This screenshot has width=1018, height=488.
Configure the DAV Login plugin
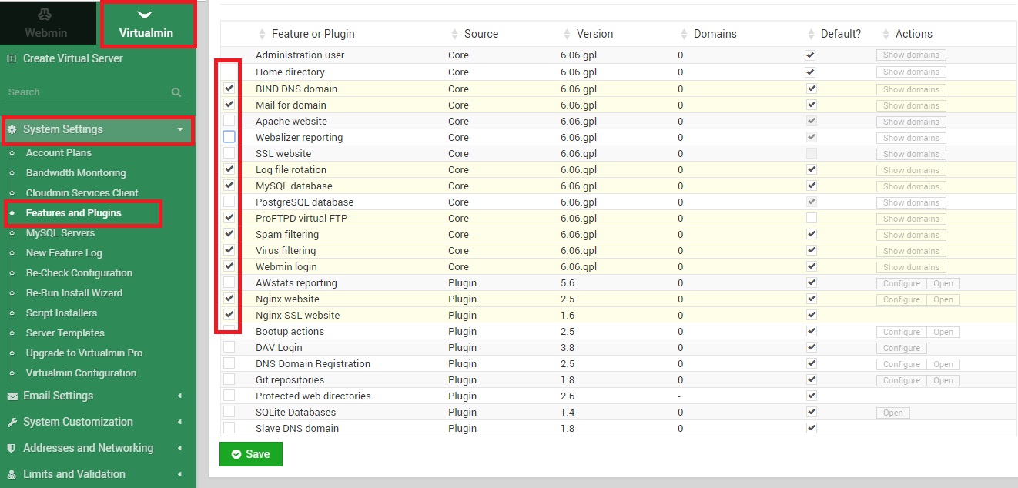tap(901, 348)
